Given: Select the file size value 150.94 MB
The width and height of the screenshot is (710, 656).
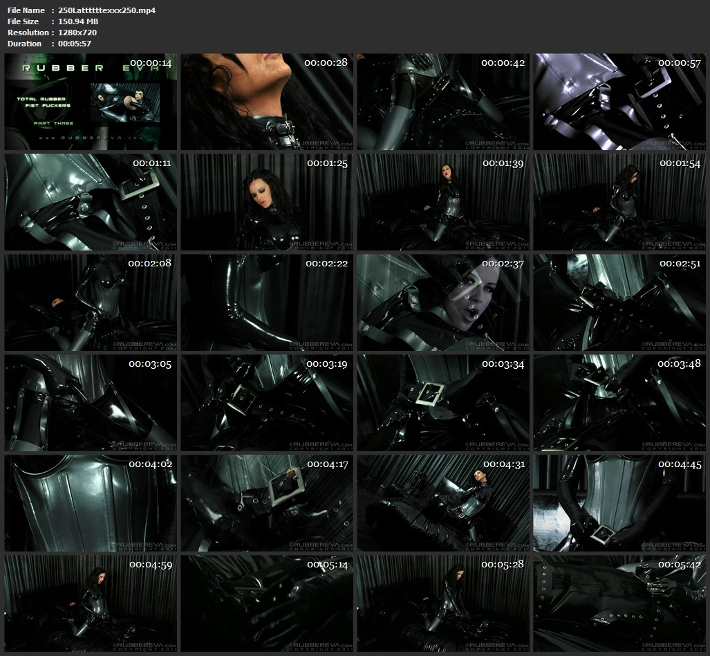Looking at the screenshot, I should coord(78,21).
